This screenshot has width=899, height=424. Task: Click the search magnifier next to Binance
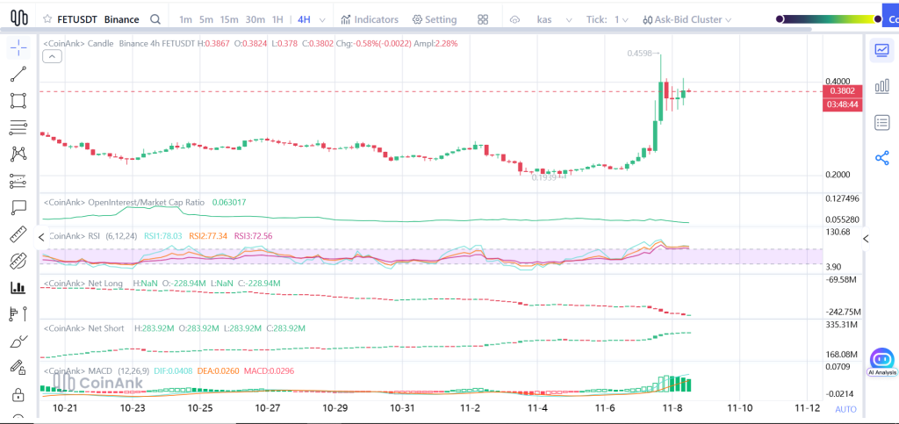pos(155,19)
